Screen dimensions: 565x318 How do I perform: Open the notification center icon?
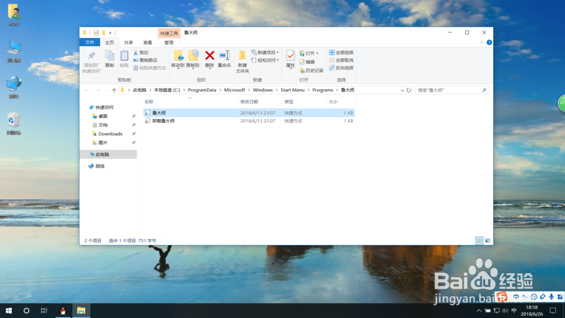(x=553, y=311)
